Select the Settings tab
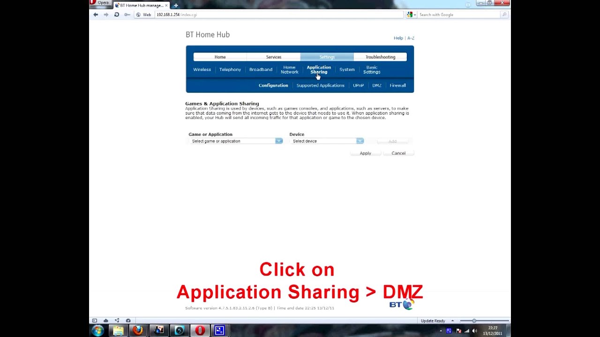This screenshot has height=337, width=600. [x=327, y=57]
